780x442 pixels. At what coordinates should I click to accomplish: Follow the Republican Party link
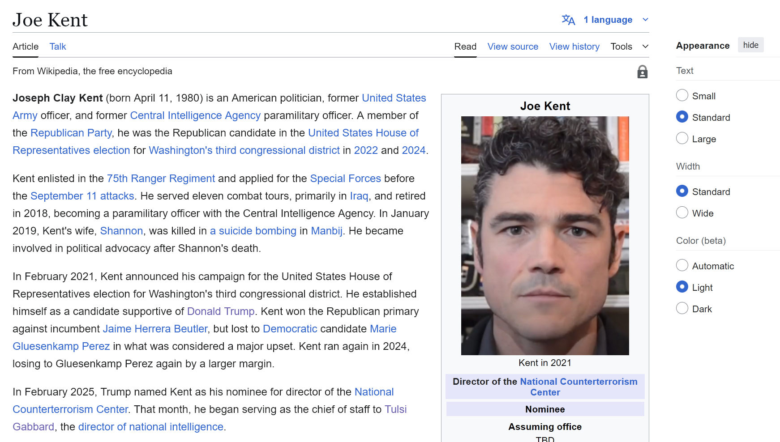pos(71,133)
